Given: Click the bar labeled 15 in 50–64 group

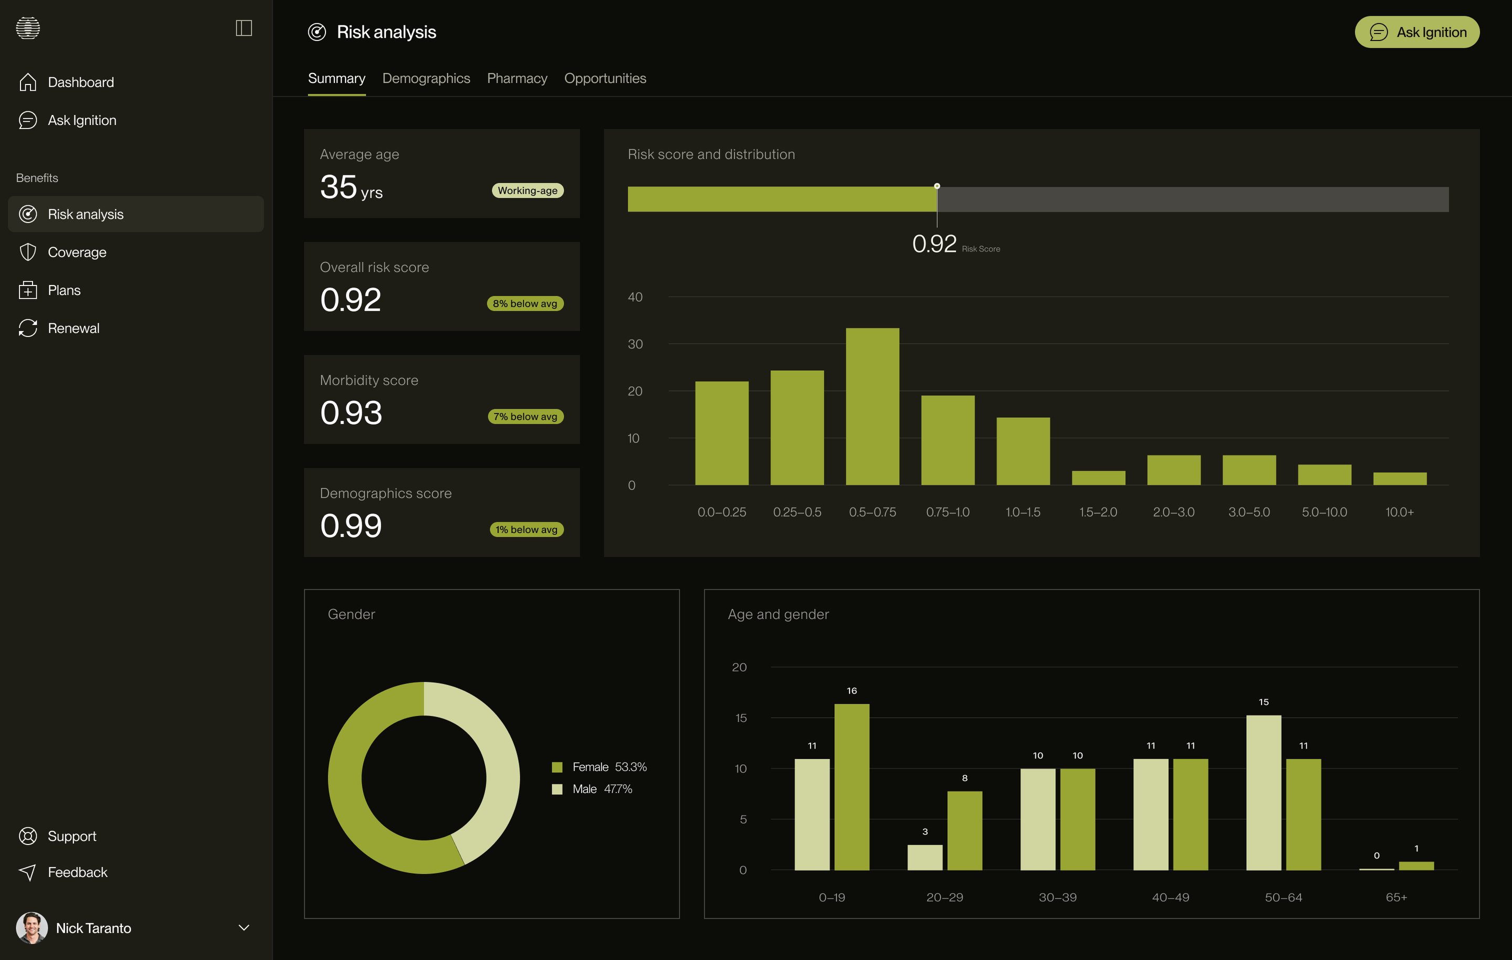Looking at the screenshot, I should point(1263,793).
